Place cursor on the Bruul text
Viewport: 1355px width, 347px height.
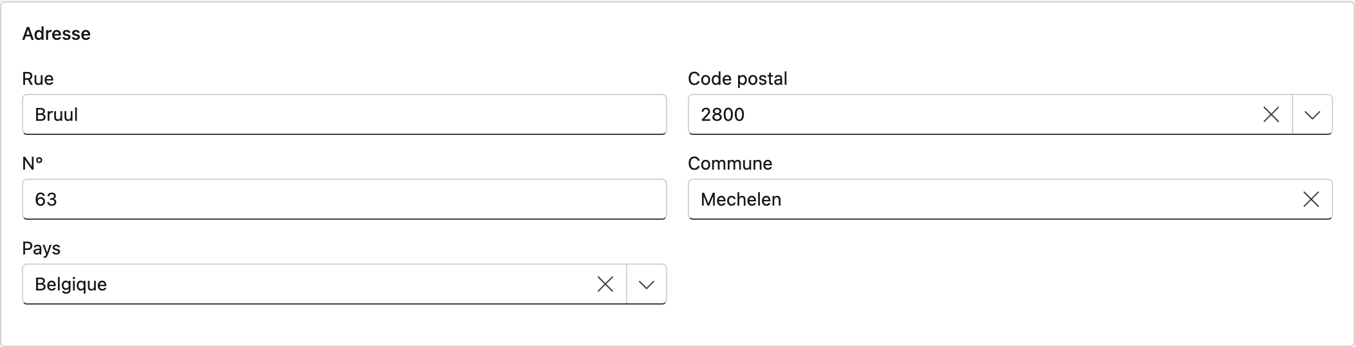(x=57, y=114)
